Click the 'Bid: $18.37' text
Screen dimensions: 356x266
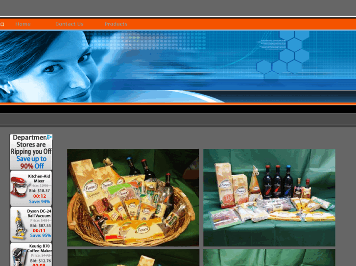40,191
